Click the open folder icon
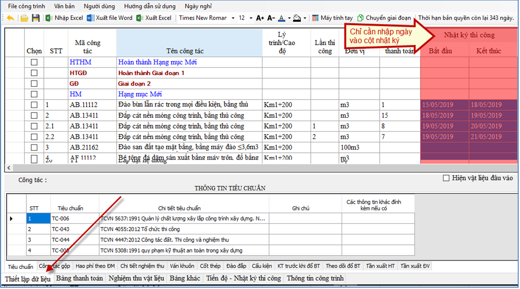The width and height of the screenshot is (520, 289). point(24,18)
